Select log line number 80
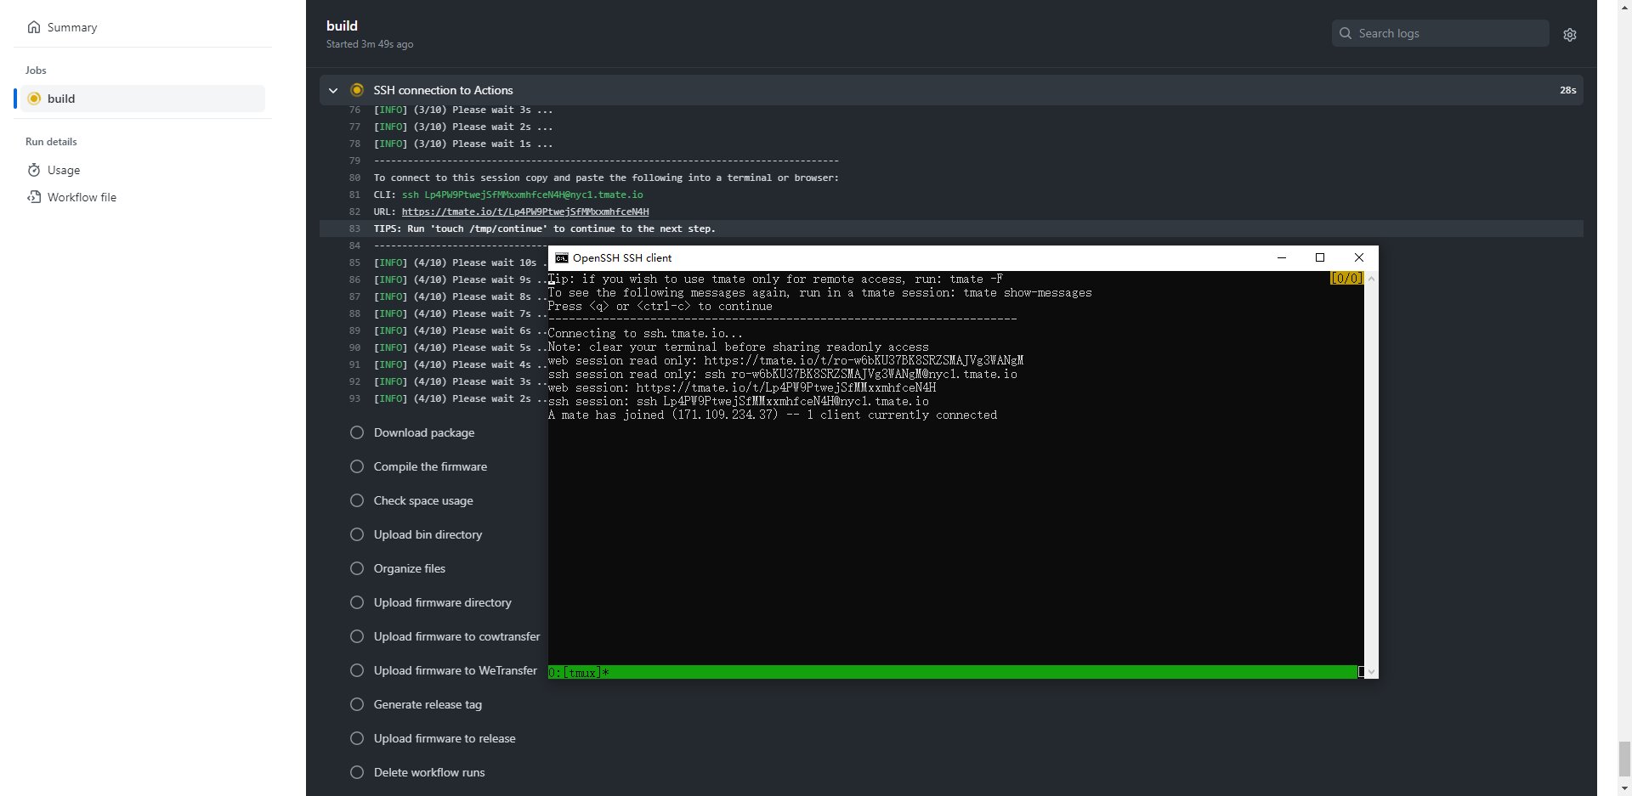This screenshot has width=1632, height=796. (x=354, y=178)
